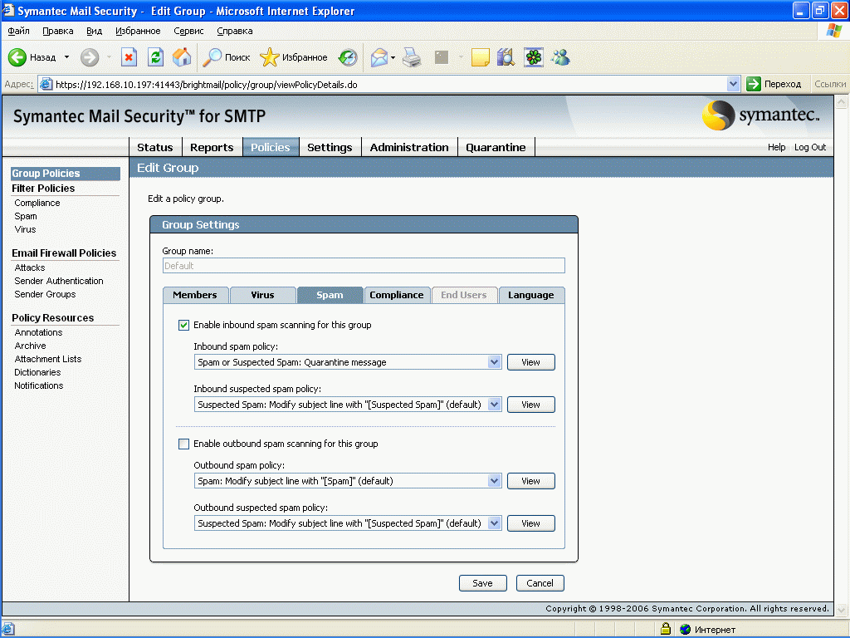
Task: Click the Forward arrow icon
Action: pos(90,57)
